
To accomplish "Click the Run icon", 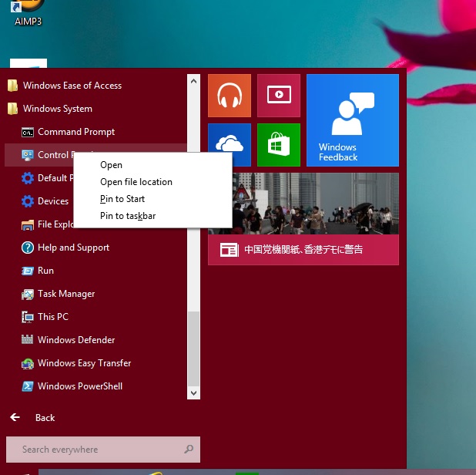I will point(28,271).
